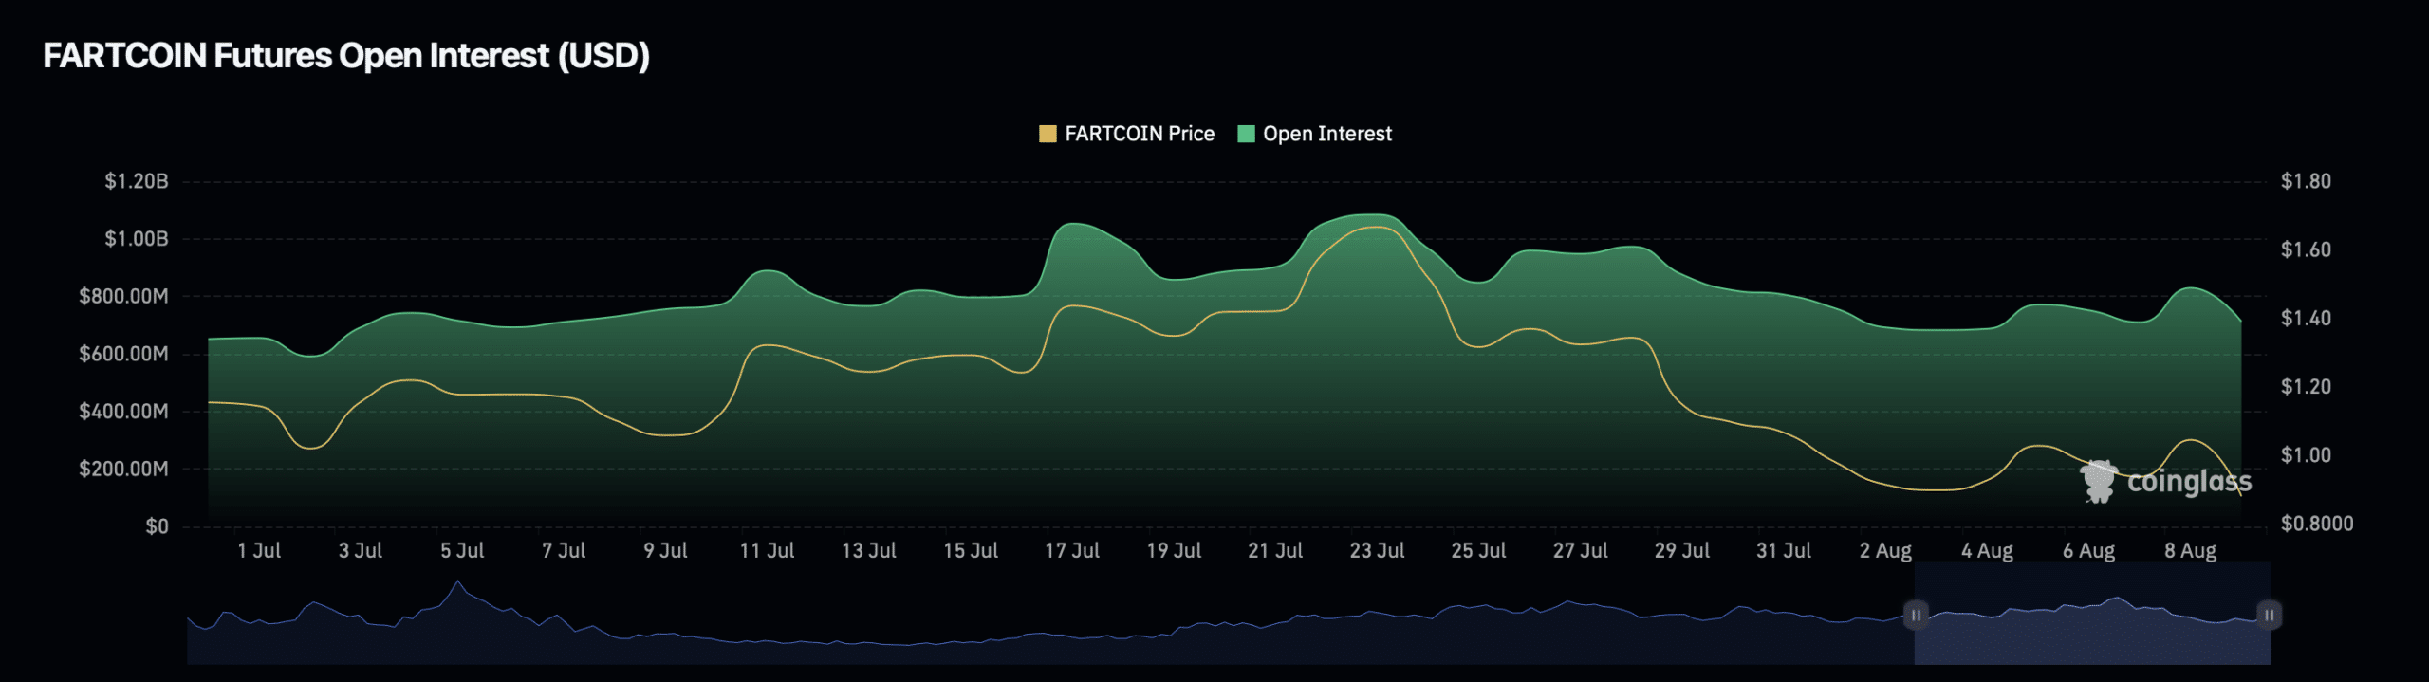
Task: Click the coinglass watermark text
Action: coord(2188,482)
